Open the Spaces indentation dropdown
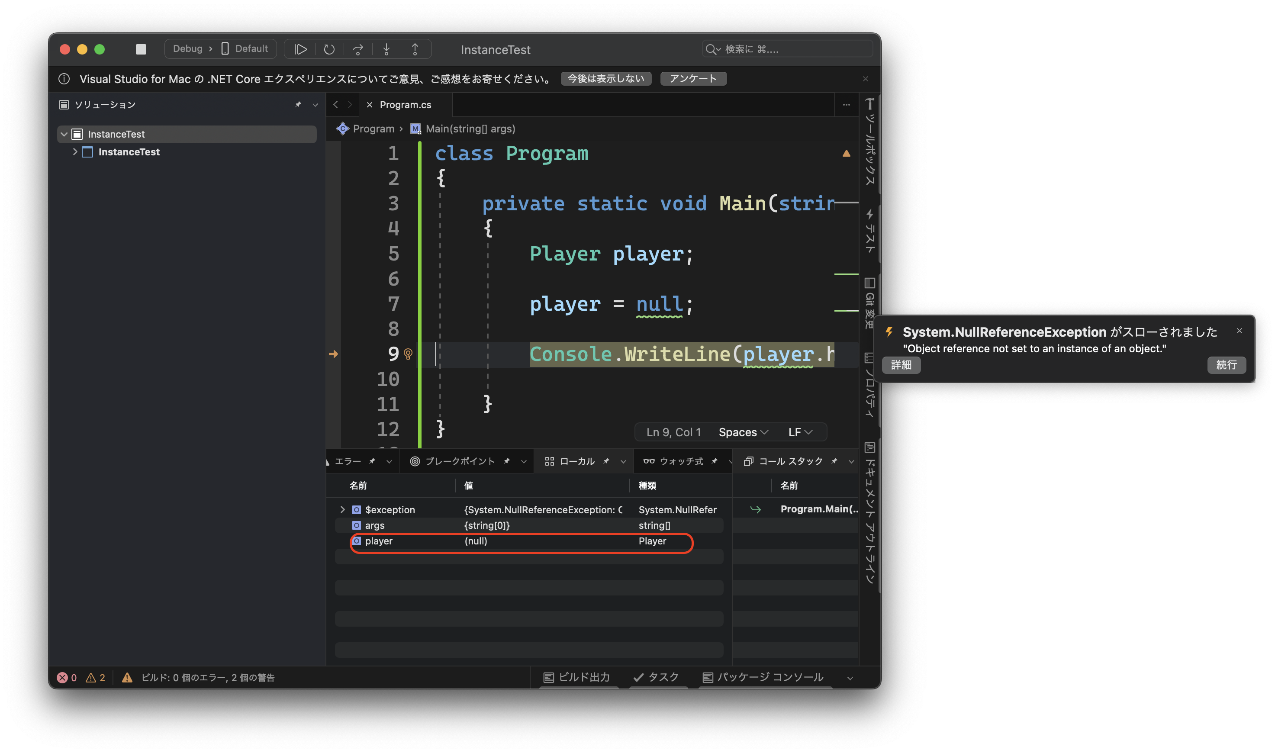Image resolution: width=1275 pixels, height=753 pixels. tap(743, 432)
